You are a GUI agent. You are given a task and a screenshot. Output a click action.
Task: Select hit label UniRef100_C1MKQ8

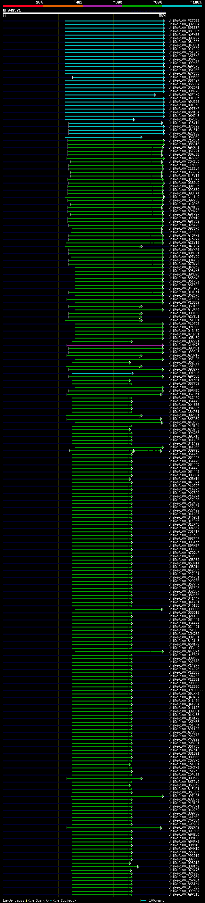point(184,345)
